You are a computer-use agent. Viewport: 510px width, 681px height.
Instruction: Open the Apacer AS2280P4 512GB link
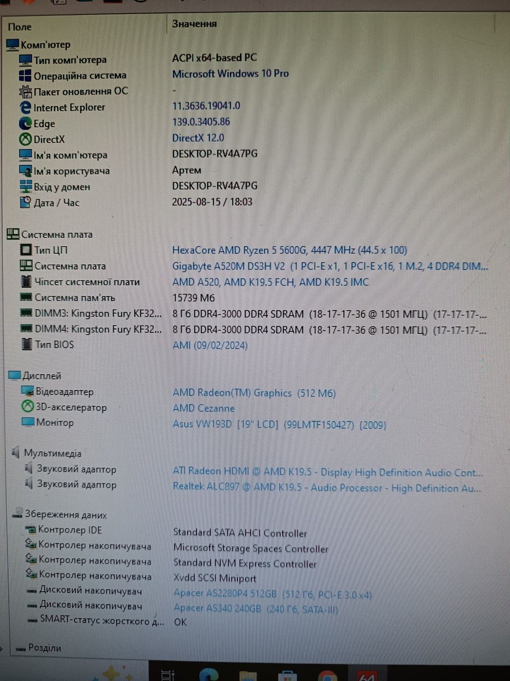click(x=273, y=594)
